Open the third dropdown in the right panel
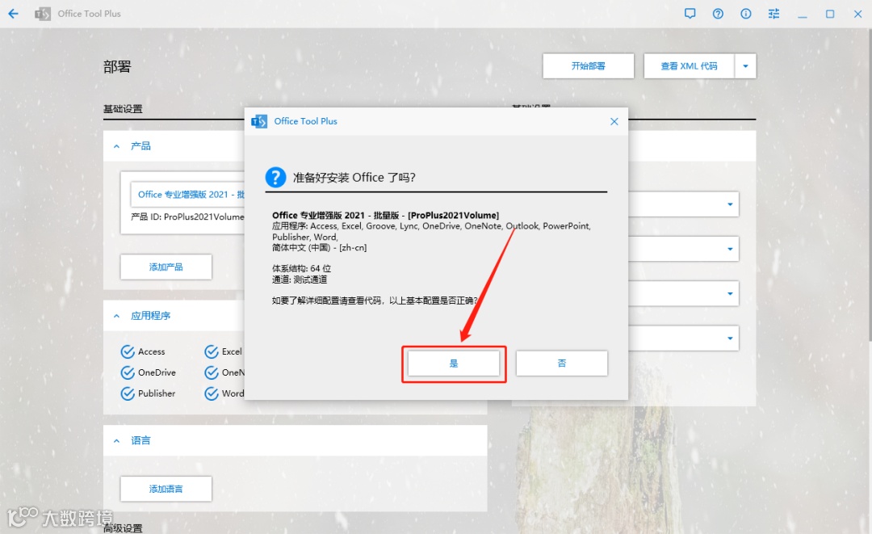The image size is (872, 534). (x=730, y=293)
